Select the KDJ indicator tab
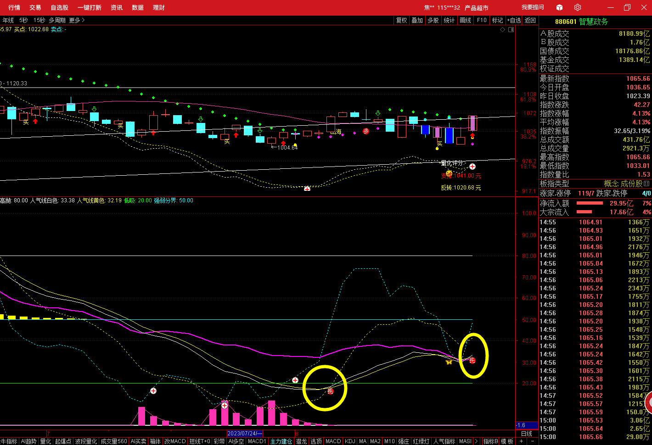The image size is (652, 445). (x=350, y=441)
